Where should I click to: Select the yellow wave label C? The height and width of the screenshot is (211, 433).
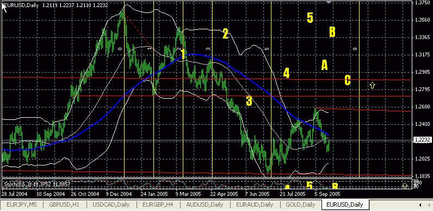point(348,80)
